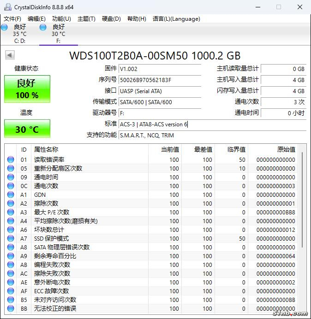This screenshot has width=311, height=319.
Task: Click the CrystalDiskInfo app icon in title bar
Action: [8, 7]
